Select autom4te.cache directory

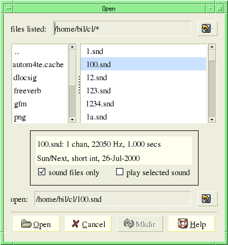39,64
